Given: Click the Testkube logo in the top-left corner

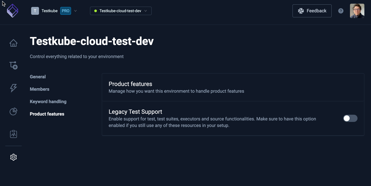Looking at the screenshot, I should coord(12,11).
